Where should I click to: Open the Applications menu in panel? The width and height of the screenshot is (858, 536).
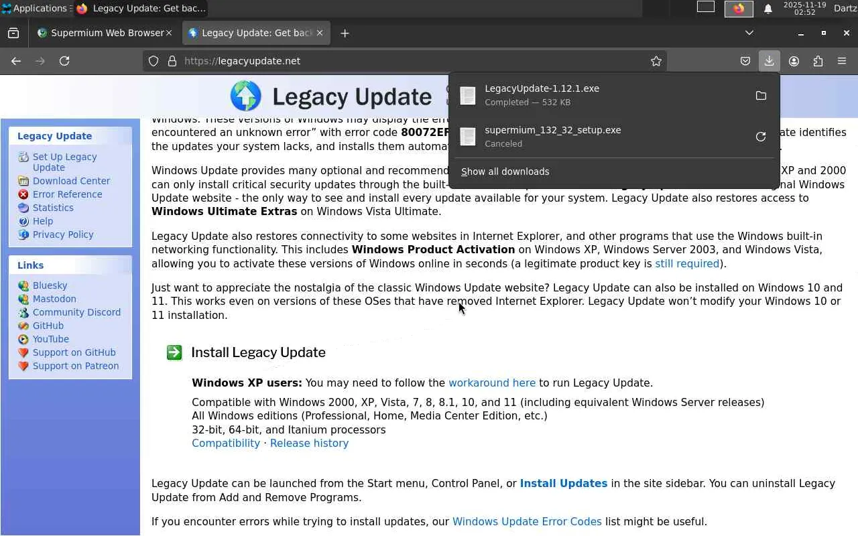tap(35, 9)
